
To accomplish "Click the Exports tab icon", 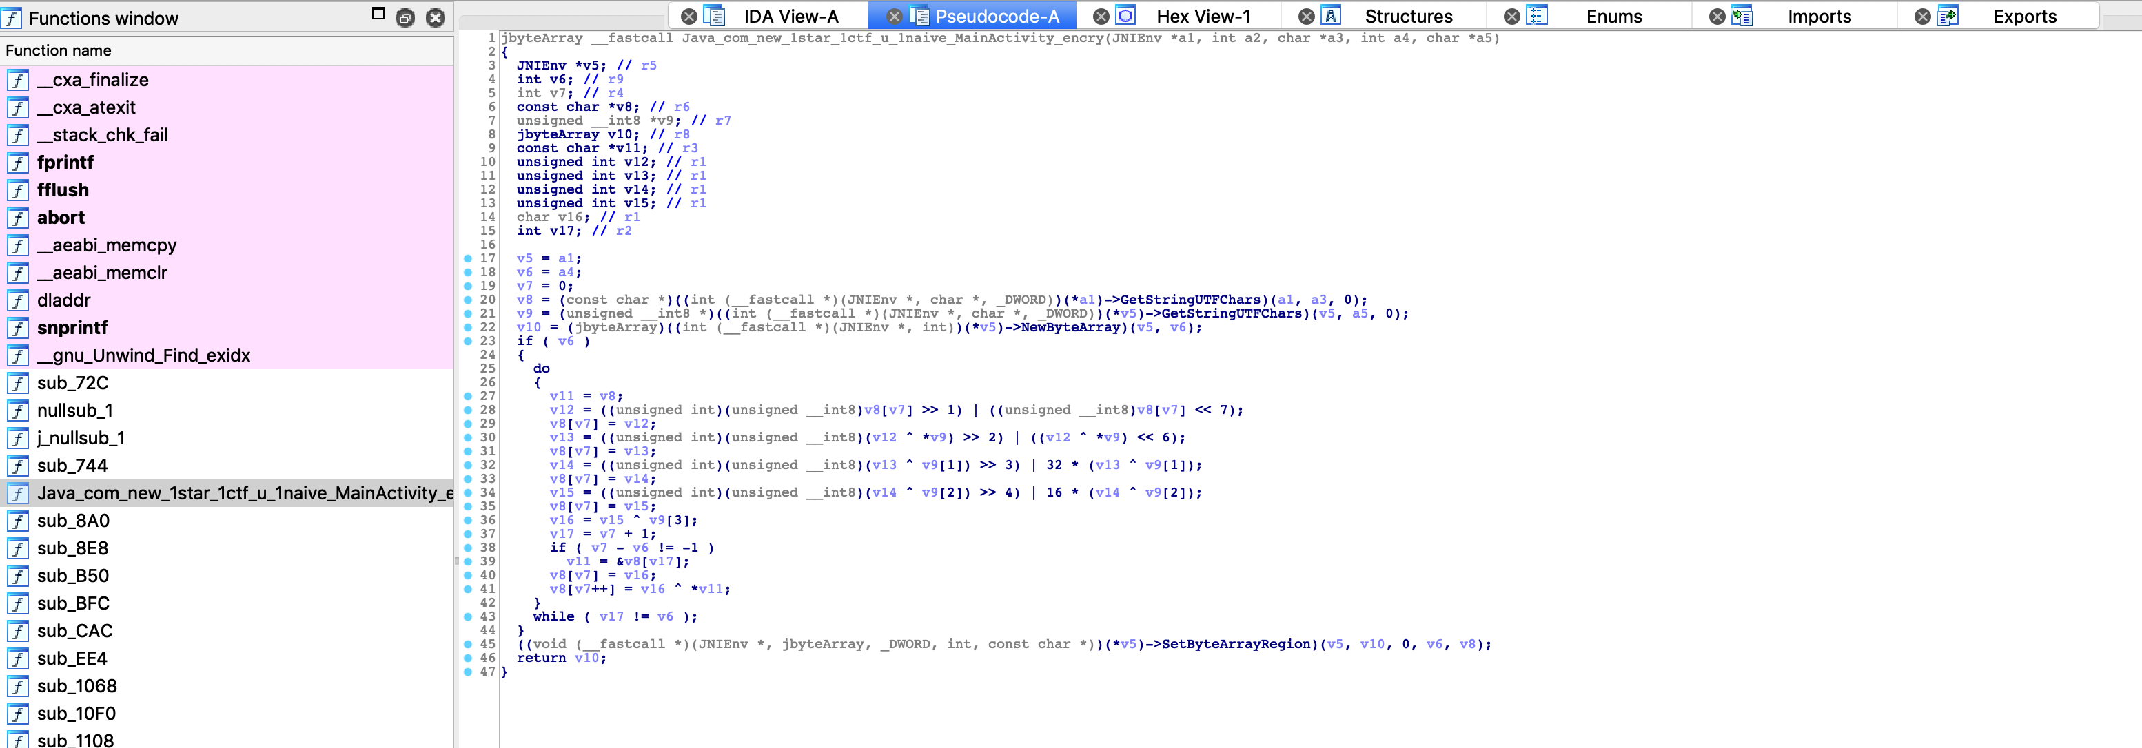I will click(x=1948, y=16).
